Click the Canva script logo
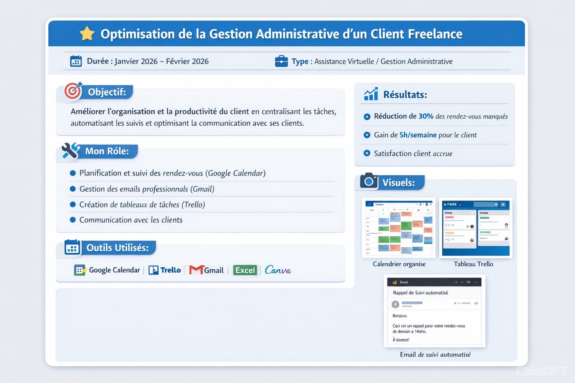The width and height of the screenshot is (575, 383). pyautogui.click(x=278, y=270)
